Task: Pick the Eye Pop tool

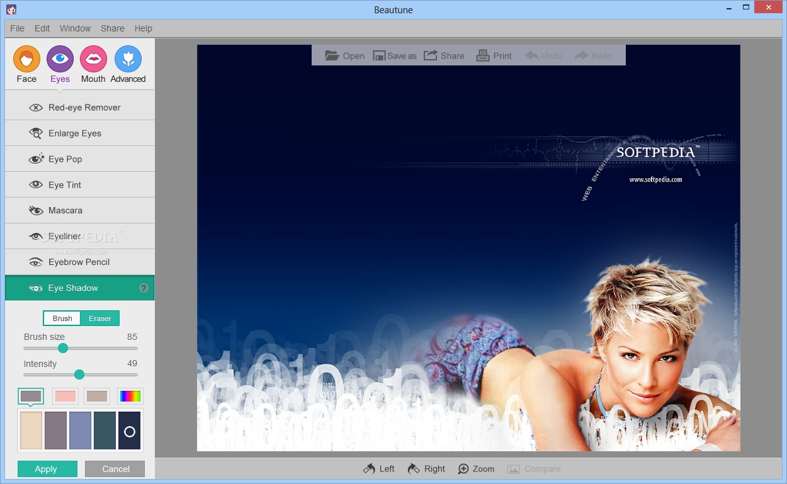Action: (x=79, y=159)
